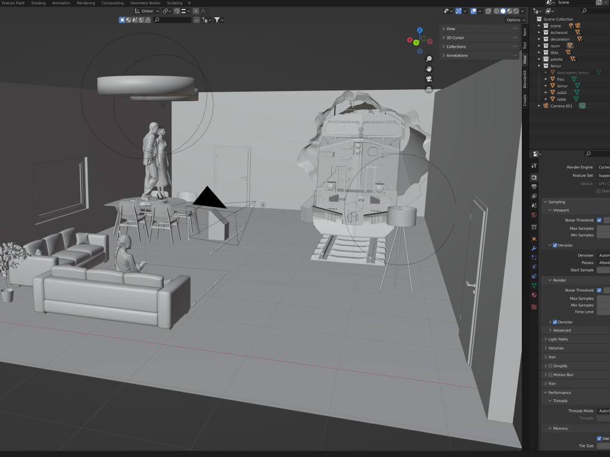
Task: Open the Scene properties tab icon
Action: 534,205
